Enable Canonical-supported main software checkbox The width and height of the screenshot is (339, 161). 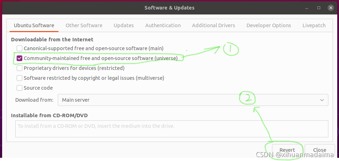19,48
